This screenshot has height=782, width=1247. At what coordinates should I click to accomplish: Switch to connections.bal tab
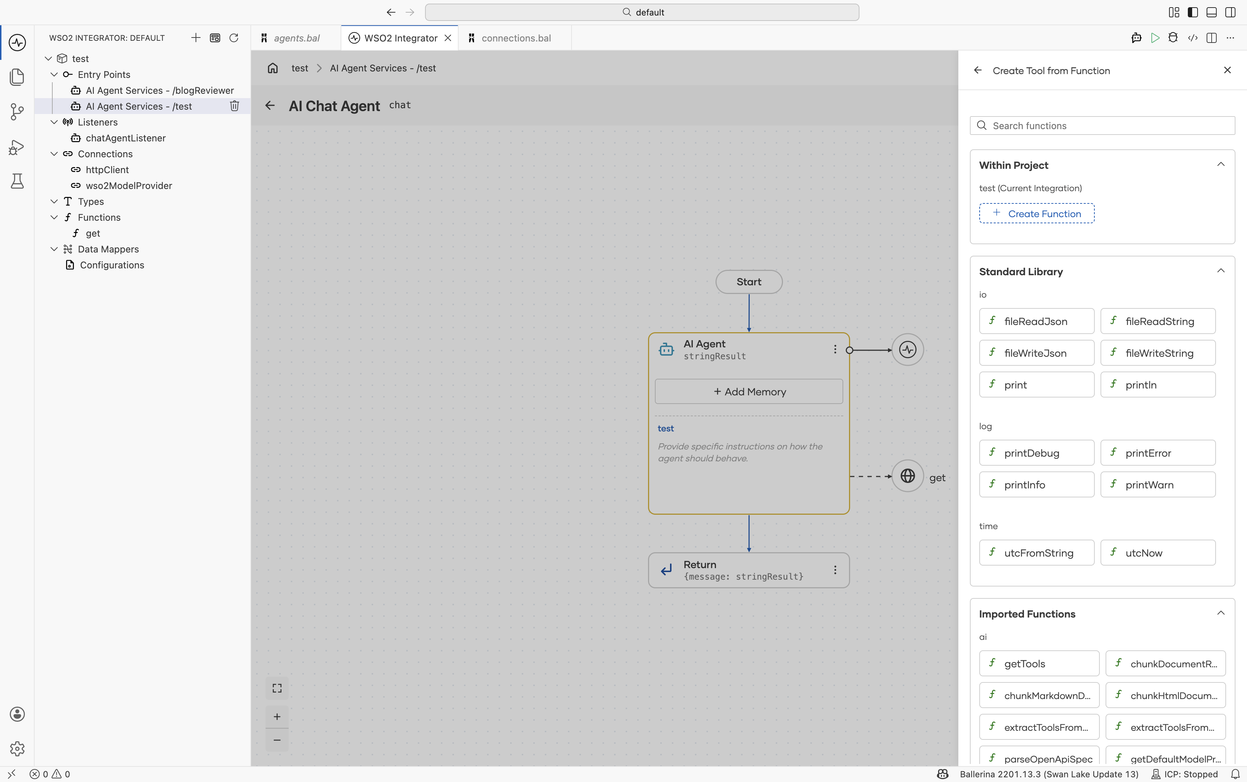(516, 38)
